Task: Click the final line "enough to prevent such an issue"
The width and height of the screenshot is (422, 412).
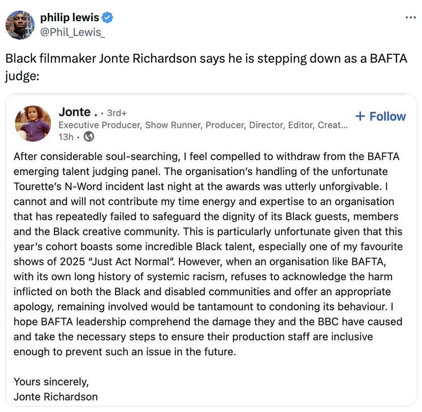Action: 124,352
